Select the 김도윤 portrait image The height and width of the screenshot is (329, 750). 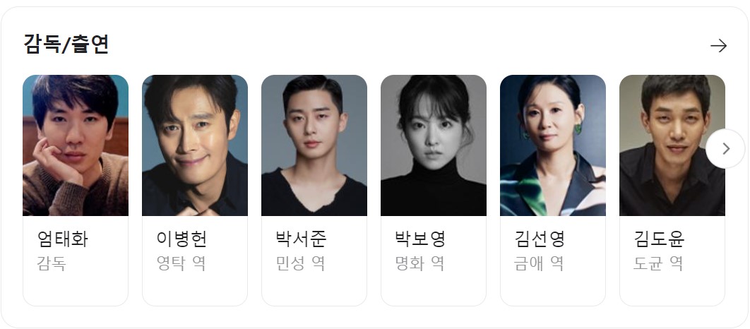[672, 145]
